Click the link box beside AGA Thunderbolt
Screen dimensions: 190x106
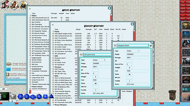coord(53,38)
